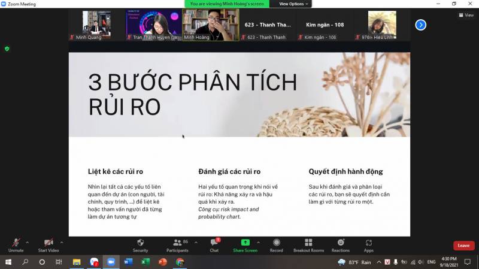Image resolution: width=479 pixels, height=269 pixels.
Task: Open Breakout Rooms
Action: pos(308,243)
